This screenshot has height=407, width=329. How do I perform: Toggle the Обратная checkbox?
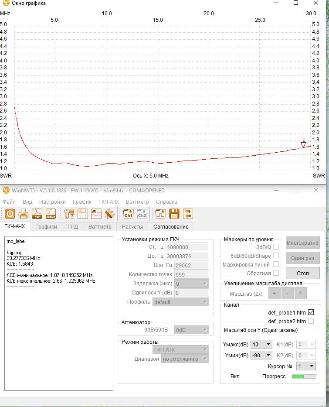(276, 273)
